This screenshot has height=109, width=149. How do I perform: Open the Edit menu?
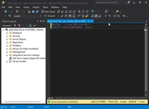[x=10, y=7]
